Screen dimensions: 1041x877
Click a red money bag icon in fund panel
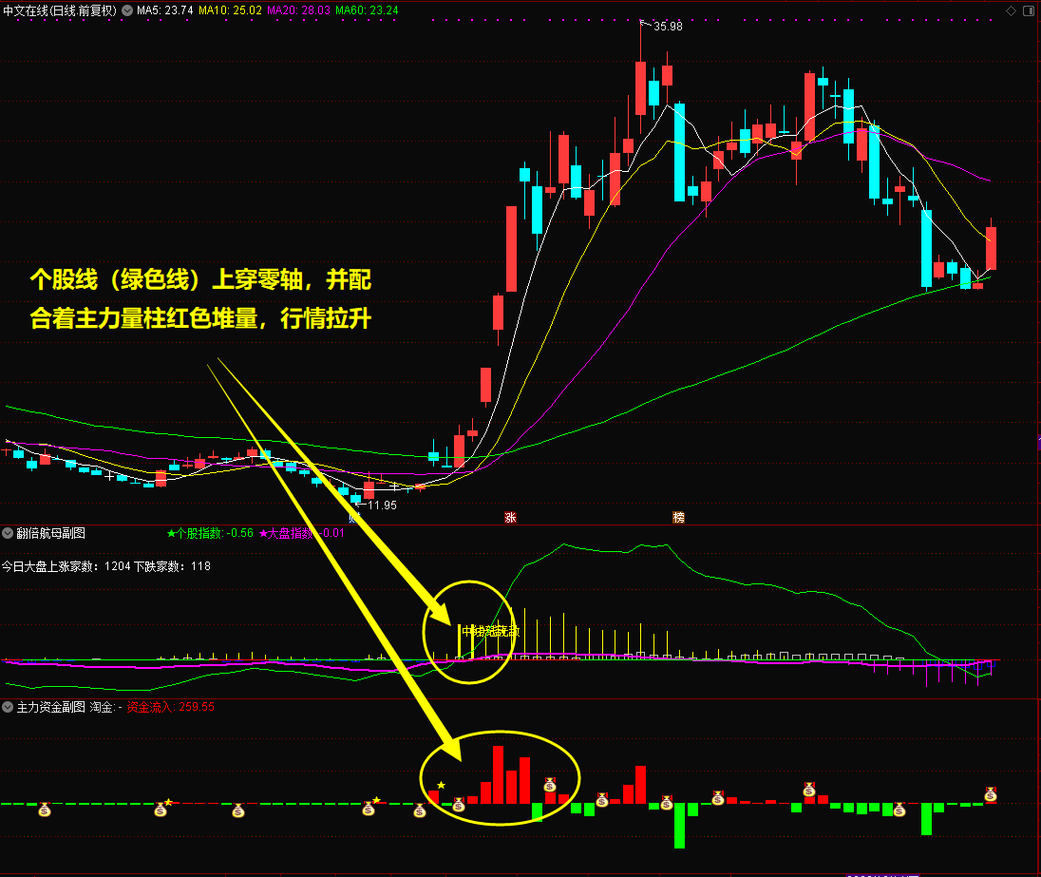point(549,787)
